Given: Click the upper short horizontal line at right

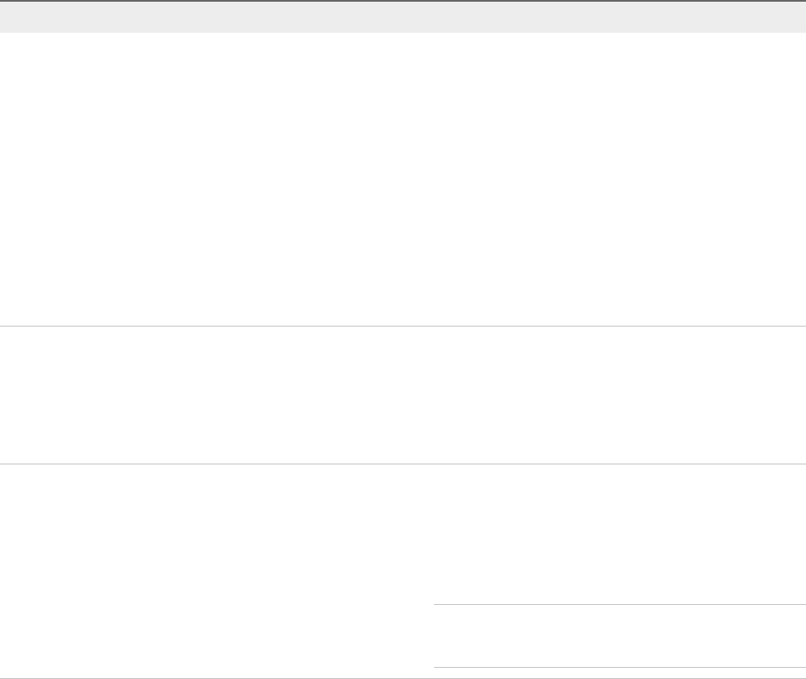Looking at the screenshot, I should (x=620, y=604).
